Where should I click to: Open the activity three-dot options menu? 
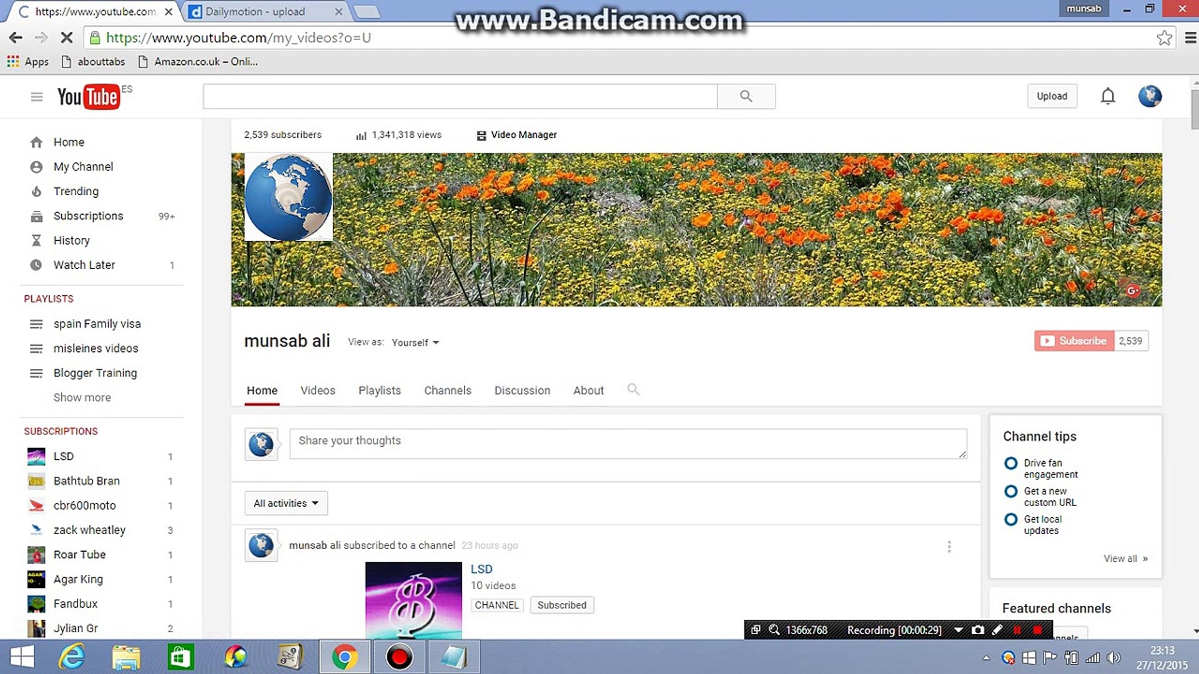pos(949,547)
